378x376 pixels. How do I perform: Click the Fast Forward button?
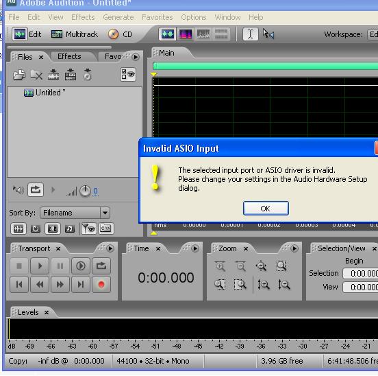pyautogui.click(x=60, y=285)
